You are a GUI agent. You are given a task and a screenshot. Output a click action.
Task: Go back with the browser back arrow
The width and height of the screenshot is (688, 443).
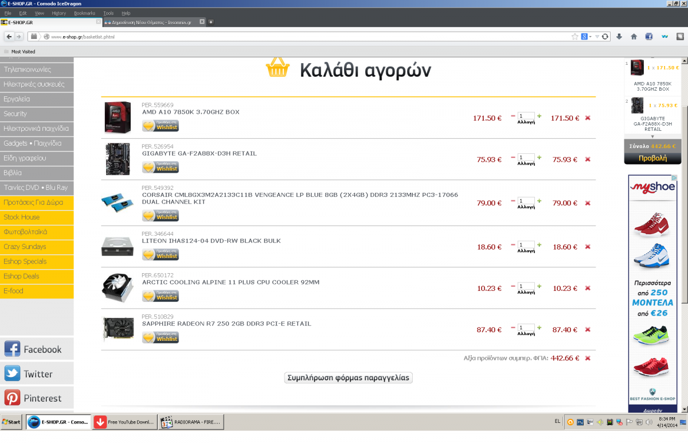9,36
